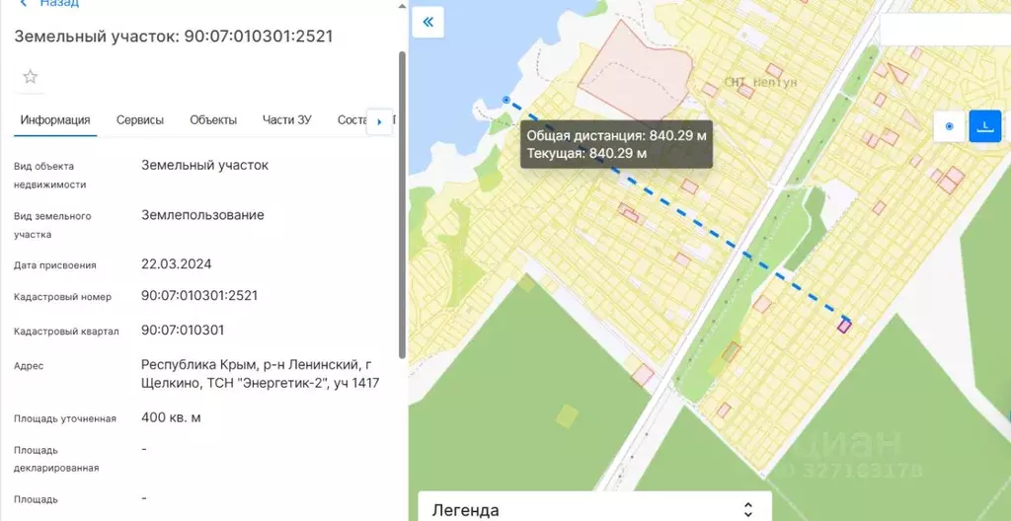Screen dimensions: 1011x521
Task: Click the highlighted purple parcel on map
Action: pos(844,326)
